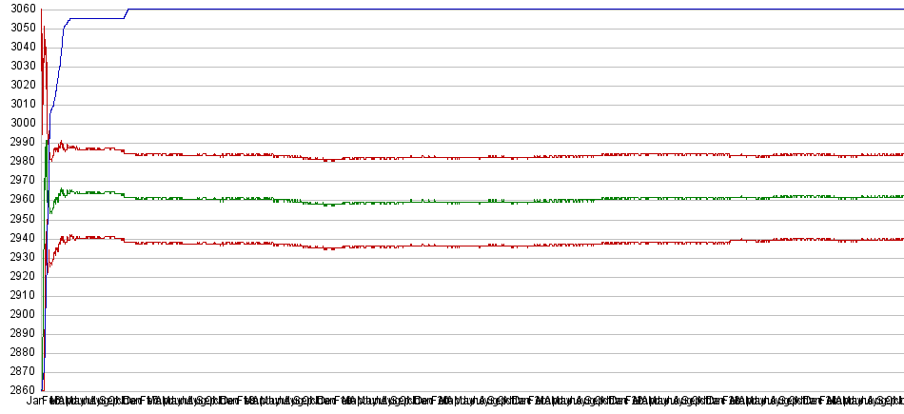Select the green middle data line
The width and height of the screenshot is (904, 414).
point(476,202)
